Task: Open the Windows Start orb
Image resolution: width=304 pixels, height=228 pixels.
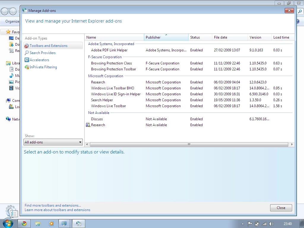Action: point(8,223)
